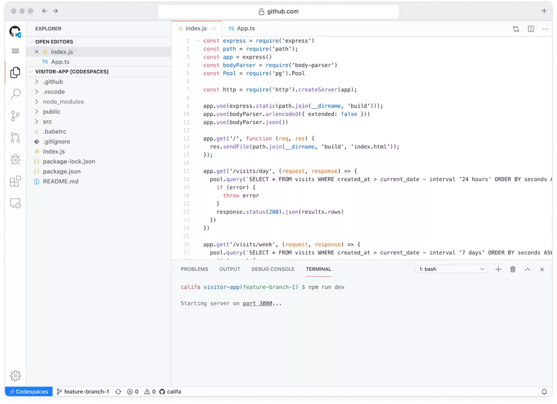Open the Codespaces remote indicator
This screenshot has width=557, height=404.
(28, 391)
